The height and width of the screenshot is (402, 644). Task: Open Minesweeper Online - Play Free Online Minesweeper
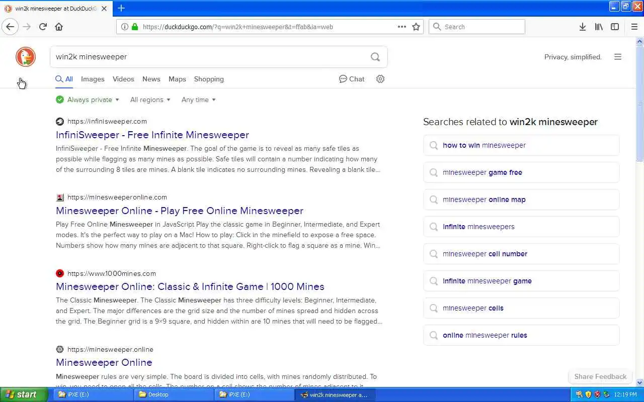[x=180, y=211]
